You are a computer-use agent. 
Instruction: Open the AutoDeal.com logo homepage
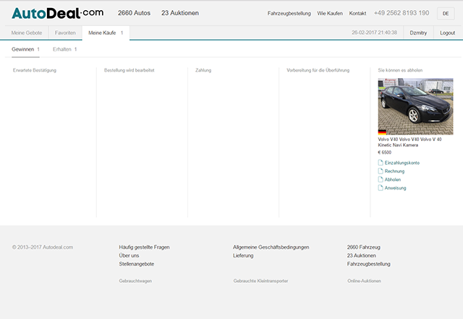pos(58,13)
